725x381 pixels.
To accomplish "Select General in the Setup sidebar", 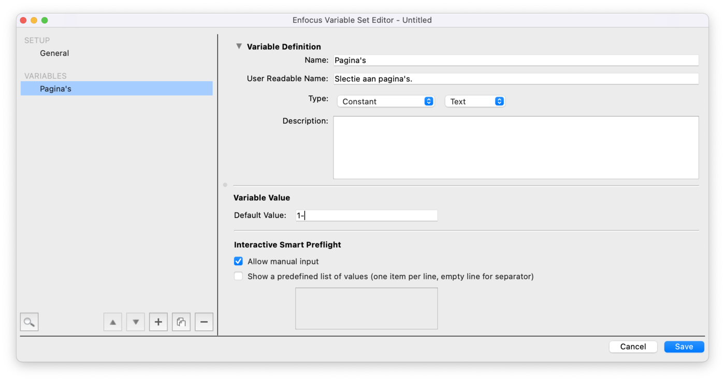I will pos(54,53).
